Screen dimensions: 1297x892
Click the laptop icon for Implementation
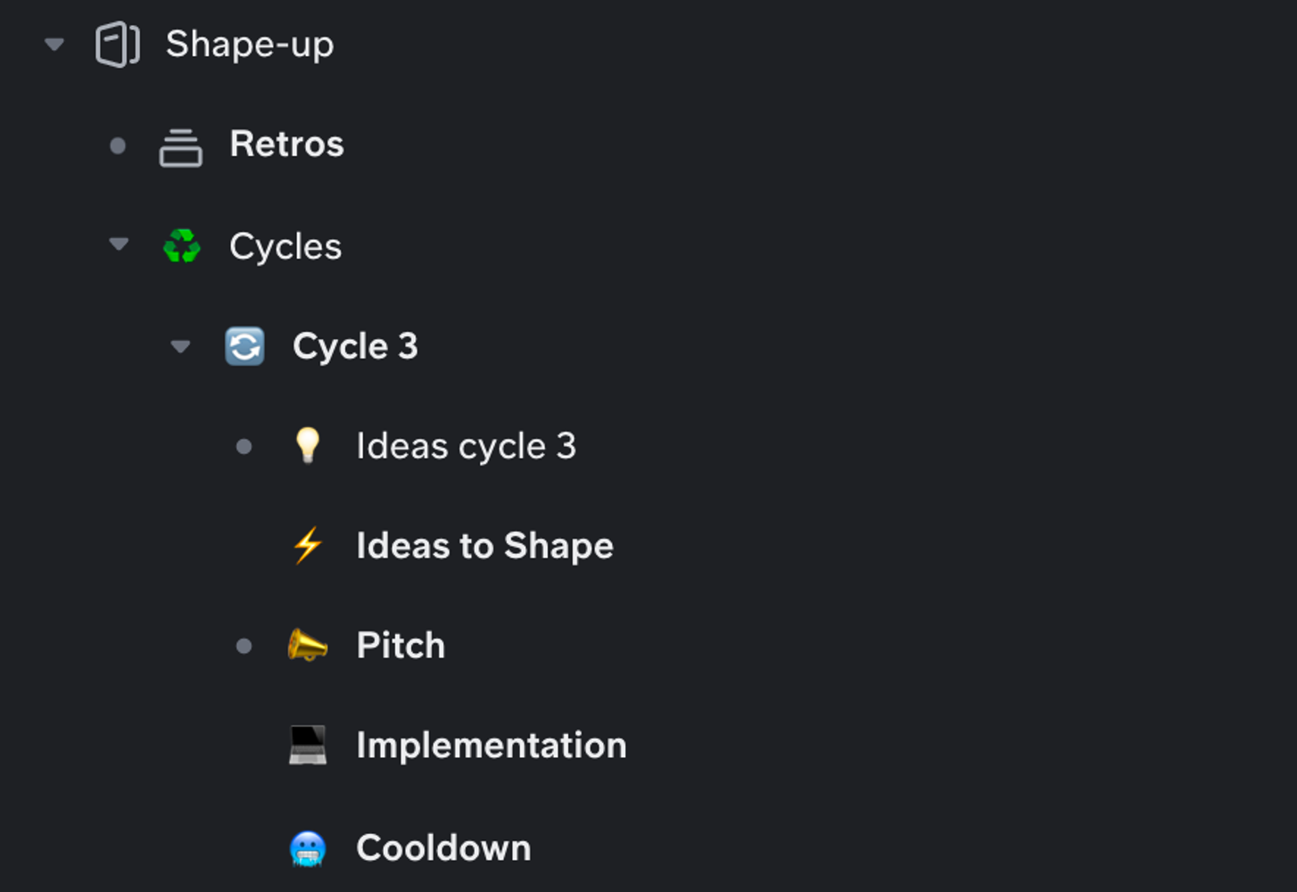pos(307,746)
